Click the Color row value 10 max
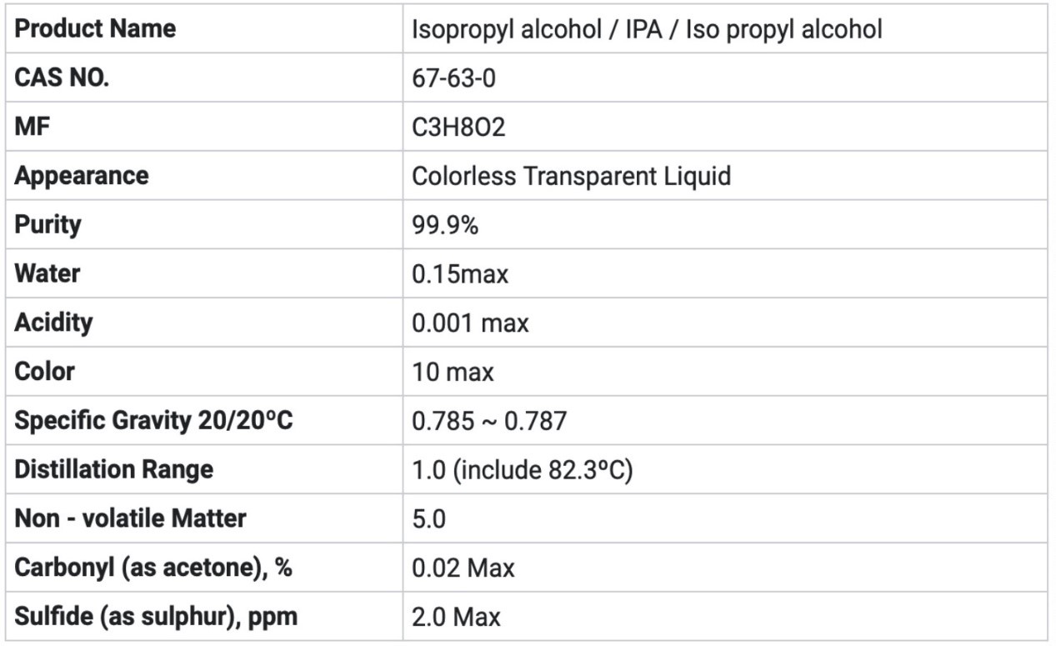Image resolution: width=1056 pixels, height=646 pixels. (453, 372)
